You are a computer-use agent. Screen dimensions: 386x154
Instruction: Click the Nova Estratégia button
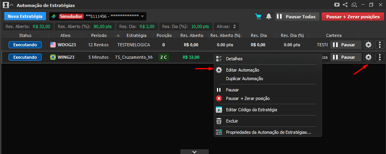[x=25, y=16]
